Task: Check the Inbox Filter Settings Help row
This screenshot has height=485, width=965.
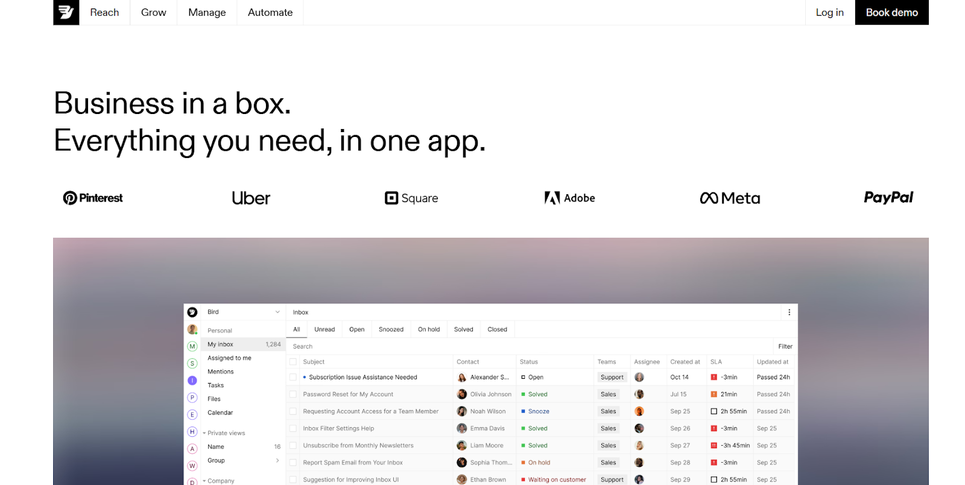Action: coord(293,428)
